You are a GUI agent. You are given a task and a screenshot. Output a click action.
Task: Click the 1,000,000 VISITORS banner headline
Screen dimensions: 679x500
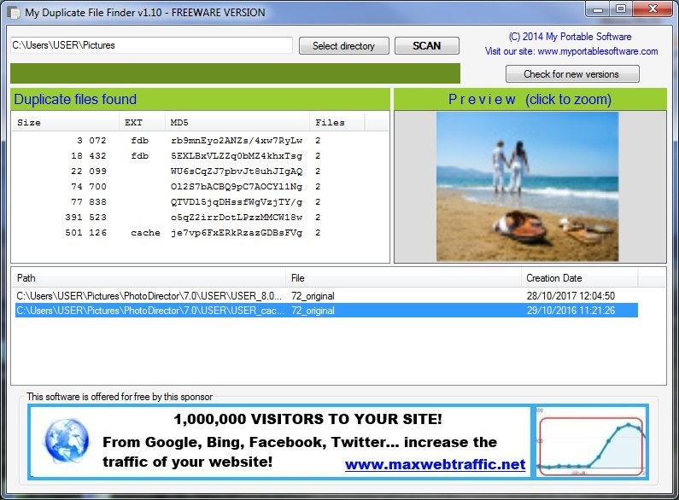pos(307,419)
